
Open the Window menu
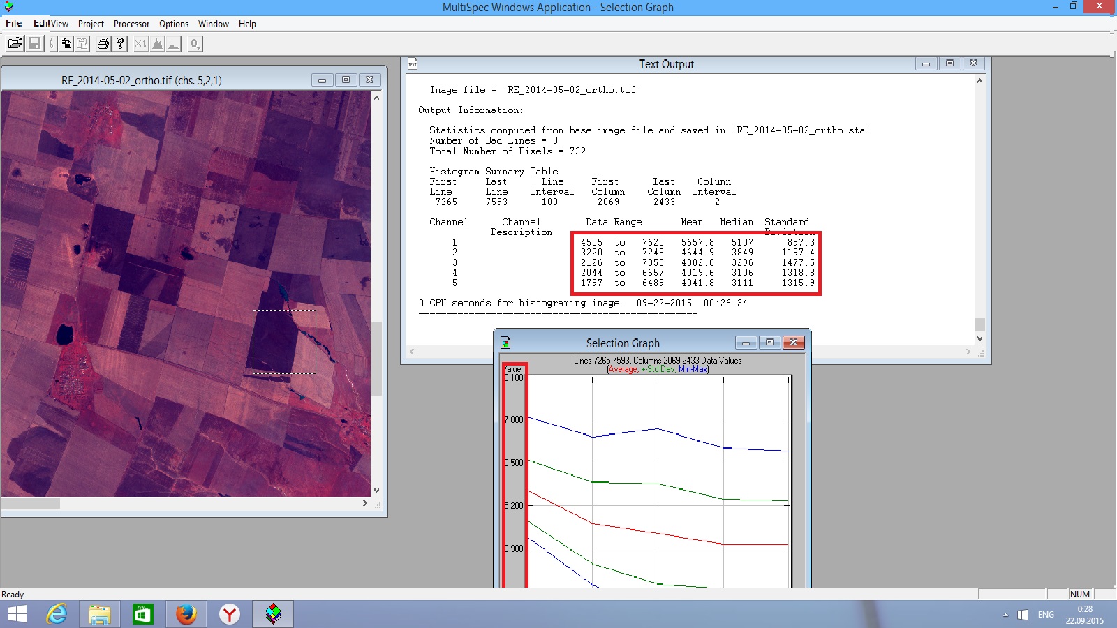pos(213,24)
